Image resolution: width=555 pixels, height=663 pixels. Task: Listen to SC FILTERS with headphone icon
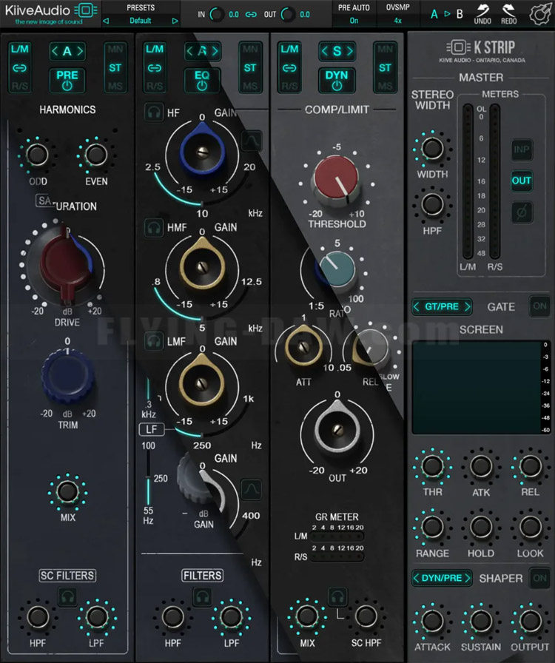(x=67, y=596)
